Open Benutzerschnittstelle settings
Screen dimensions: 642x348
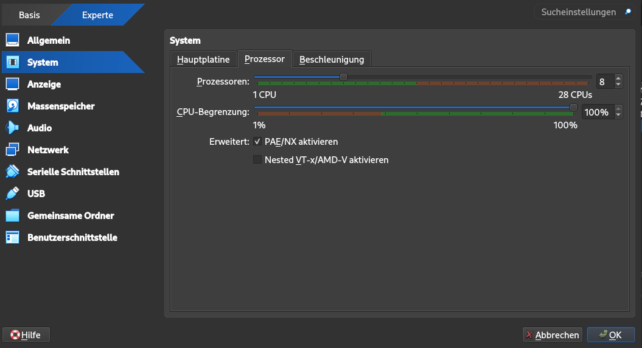pos(73,237)
